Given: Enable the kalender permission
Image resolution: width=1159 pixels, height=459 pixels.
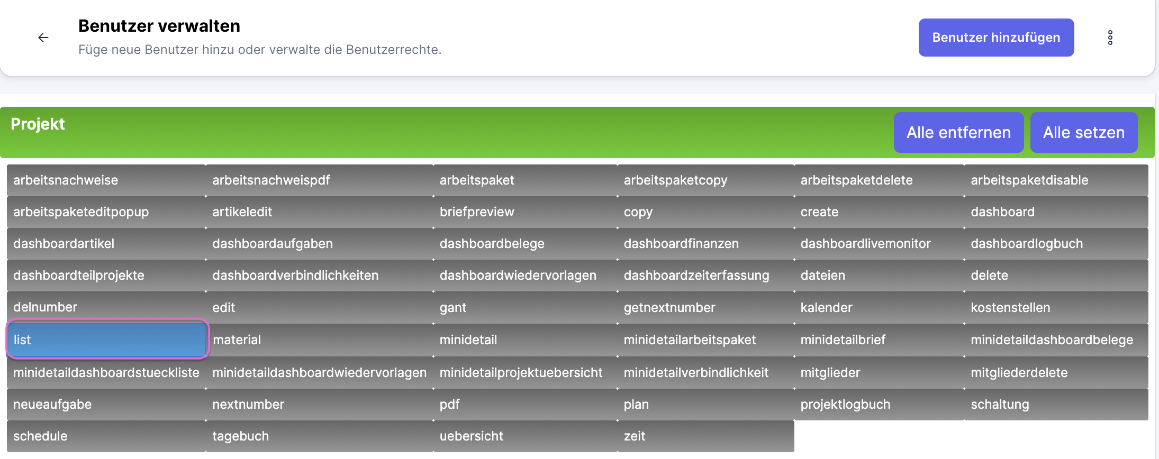Looking at the screenshot, I should point(878,307).
